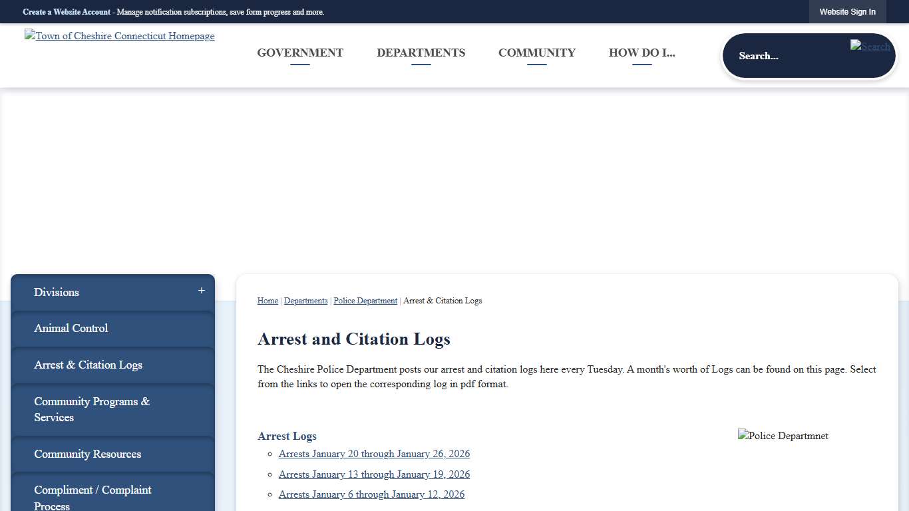909x511 pixels.
Task: Open Arrests January 6 through January 12 log
Action: [x=371, y=494]
